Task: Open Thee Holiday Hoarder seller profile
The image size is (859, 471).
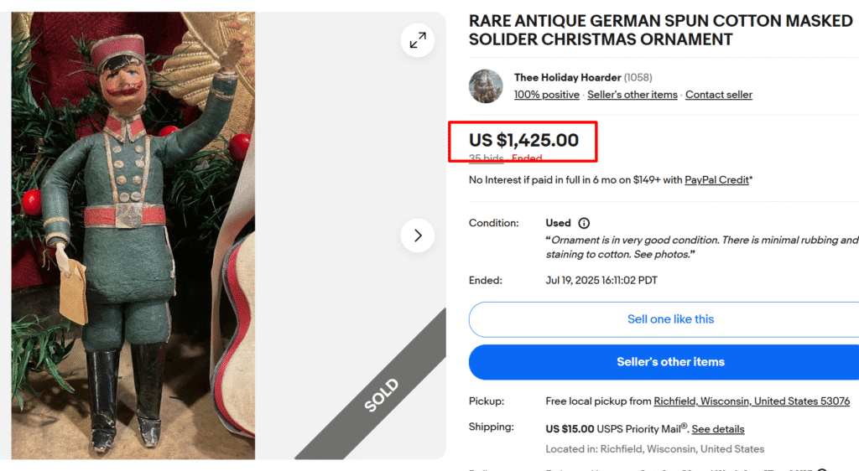Action: point(567,78)
